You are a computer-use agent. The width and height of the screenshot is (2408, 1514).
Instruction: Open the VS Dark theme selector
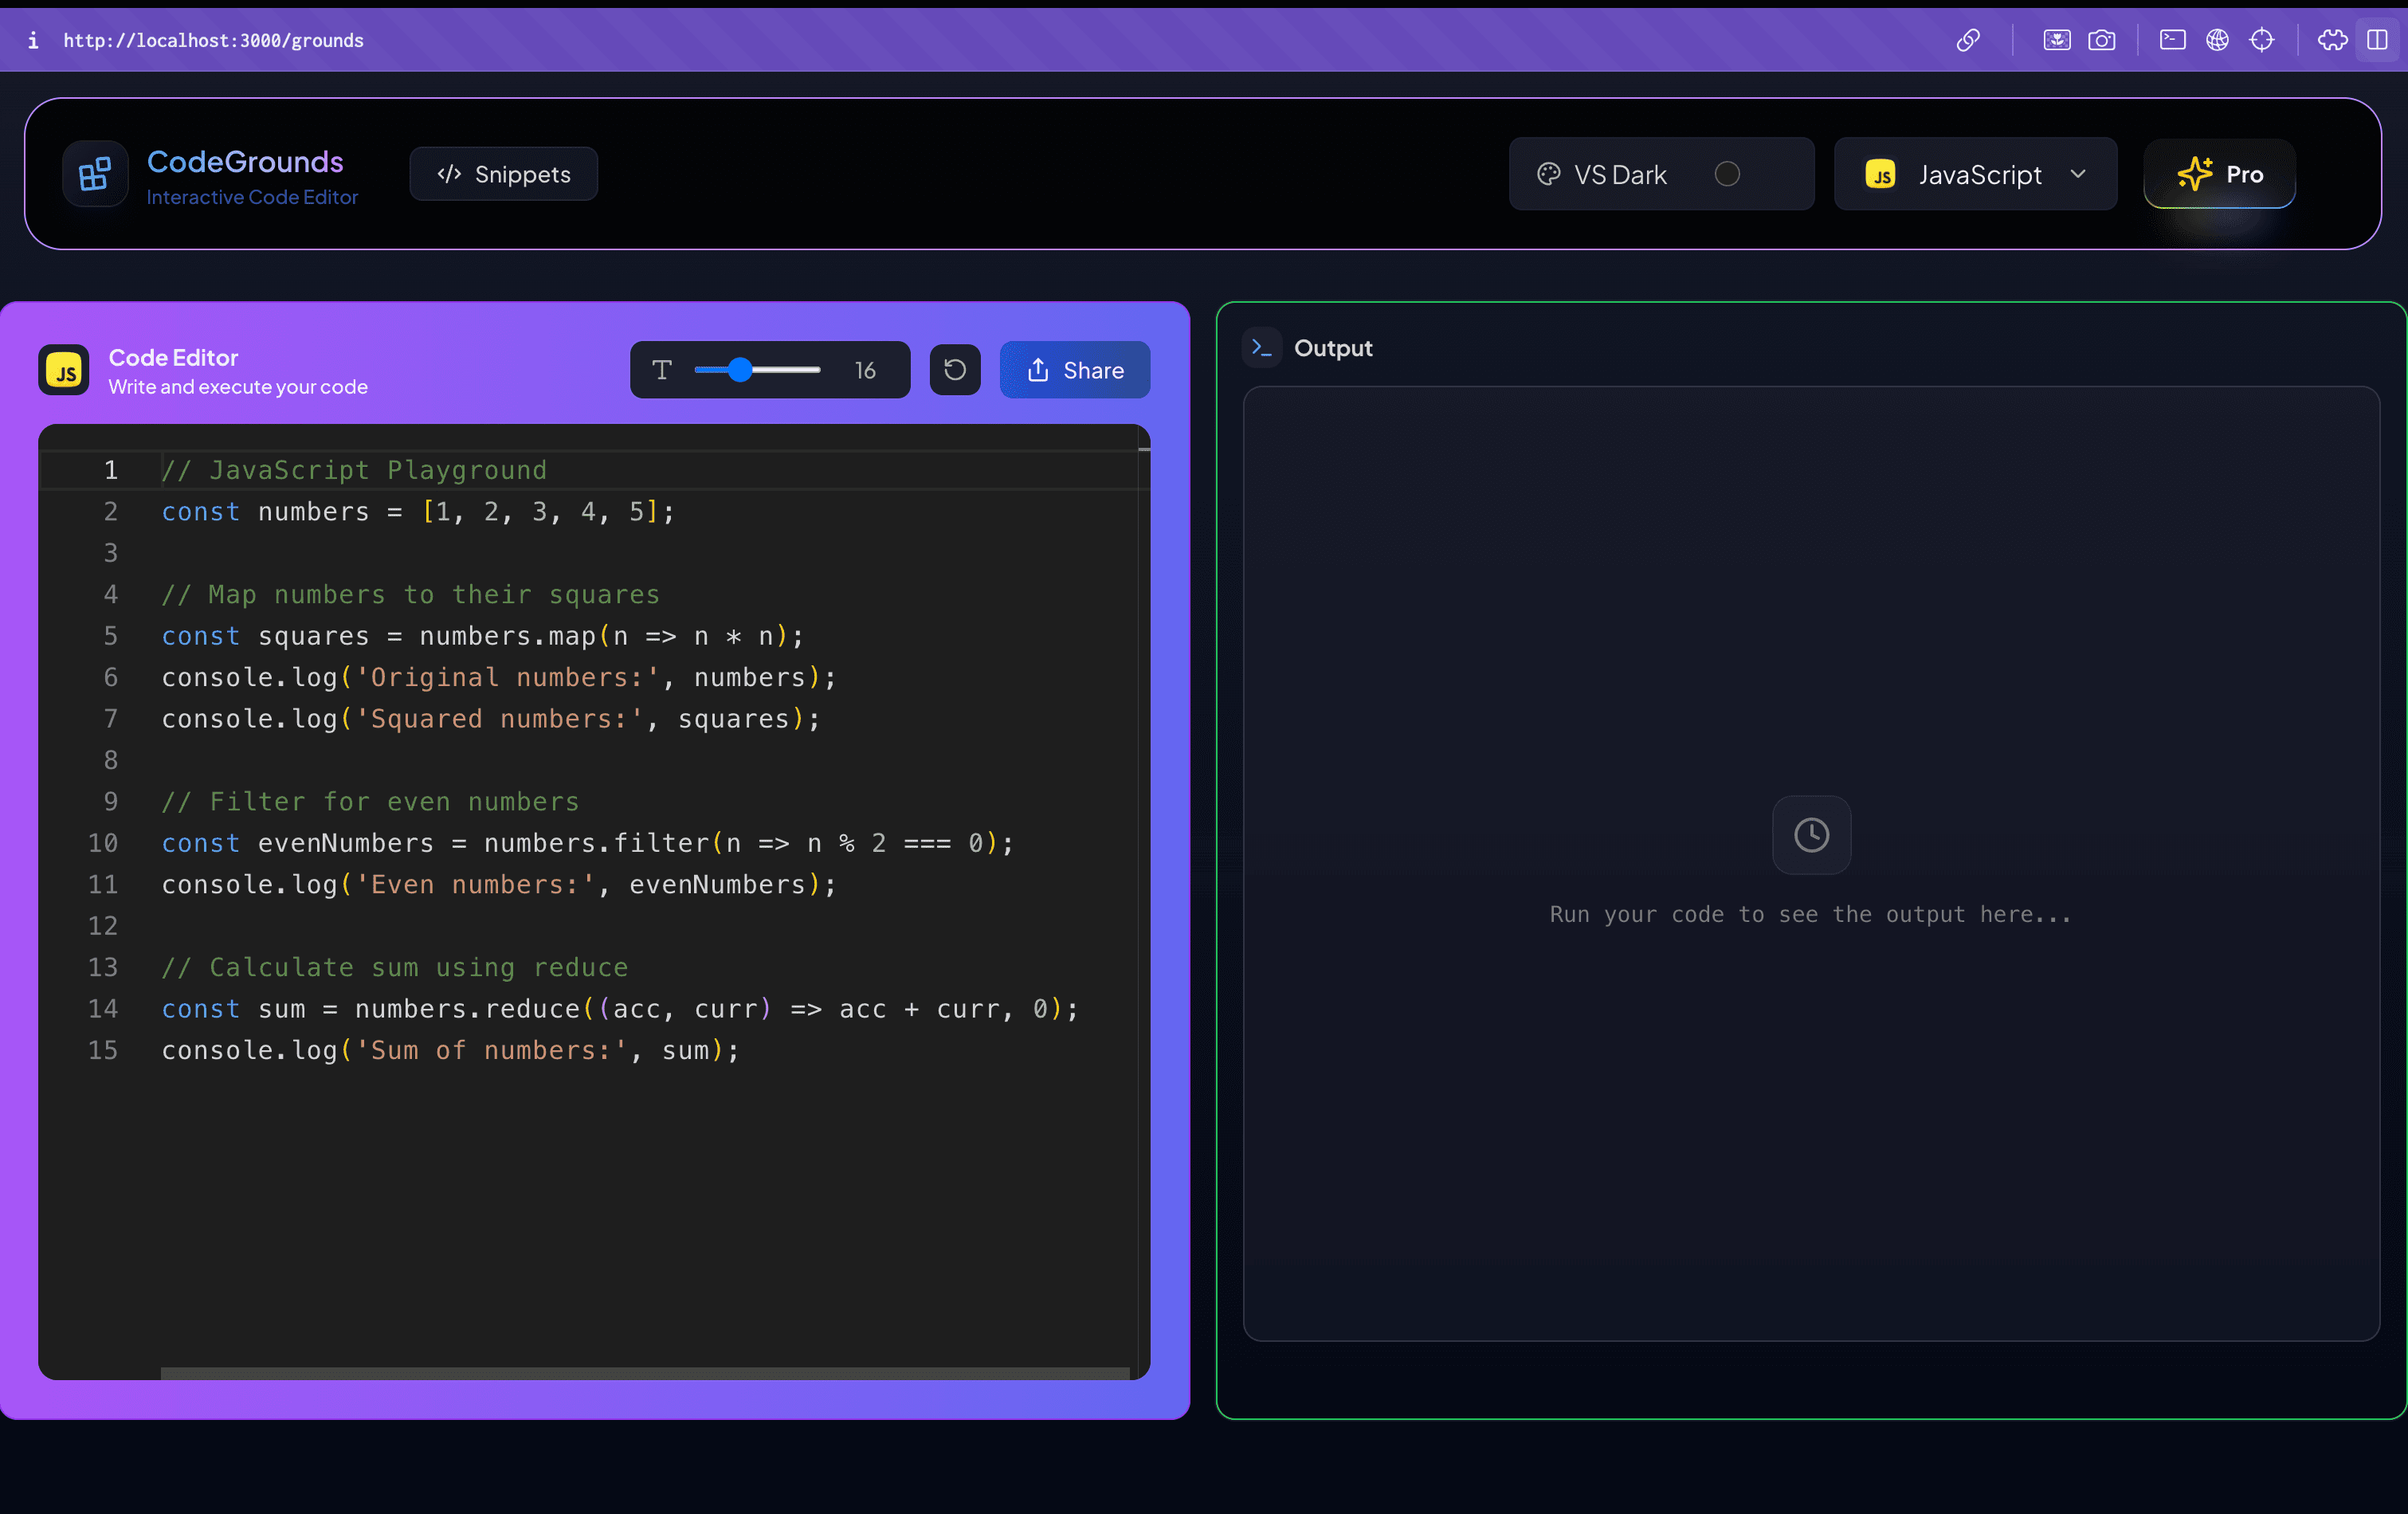tap(1661, 174)
